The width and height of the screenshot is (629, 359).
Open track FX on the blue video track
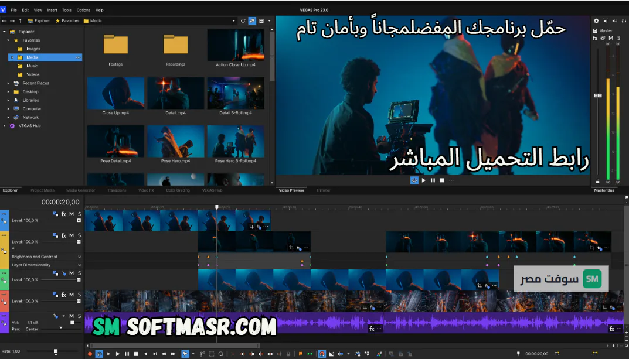63,214
